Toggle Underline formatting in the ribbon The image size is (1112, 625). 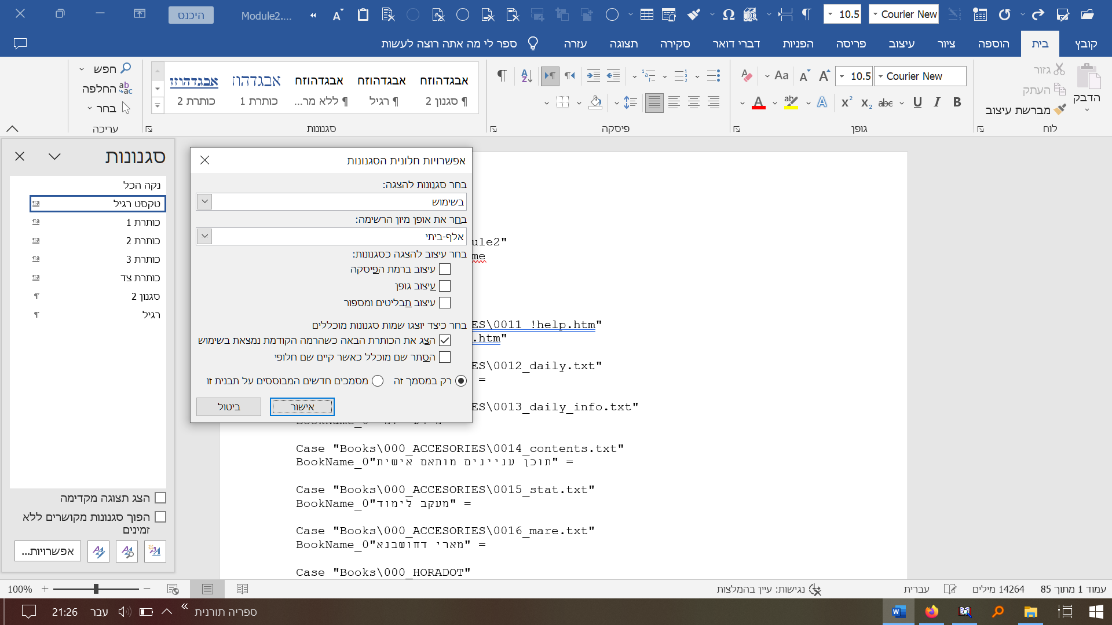[917, 102]
